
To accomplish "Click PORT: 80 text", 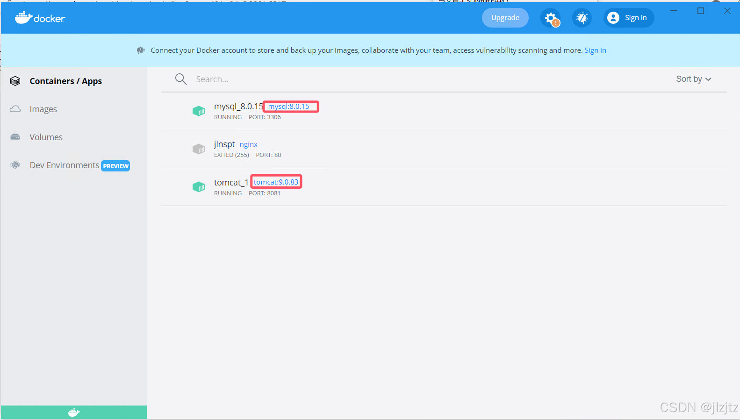I will tap(268, 155).
